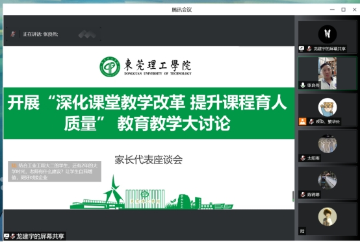Click the 正在讲话: 张良伟 speaker indicator
360x242 pixels.
pyautogui.click(x=40, y=34)
